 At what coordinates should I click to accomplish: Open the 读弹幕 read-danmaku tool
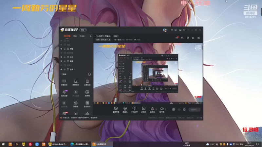87,93
